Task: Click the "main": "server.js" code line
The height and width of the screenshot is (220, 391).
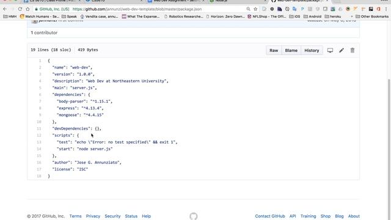Action: pyautogui.click(x=75, y=88)
